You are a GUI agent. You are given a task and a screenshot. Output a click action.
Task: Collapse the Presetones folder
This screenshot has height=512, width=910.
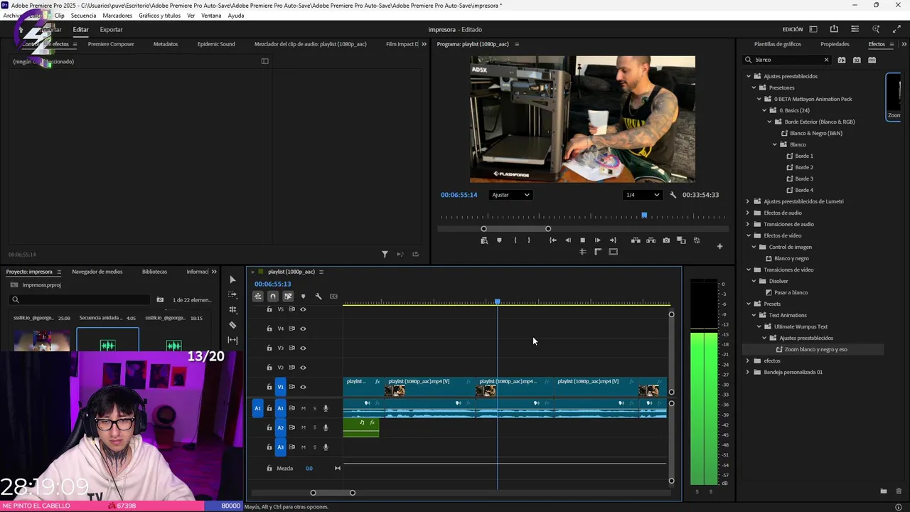coord(754,87)
